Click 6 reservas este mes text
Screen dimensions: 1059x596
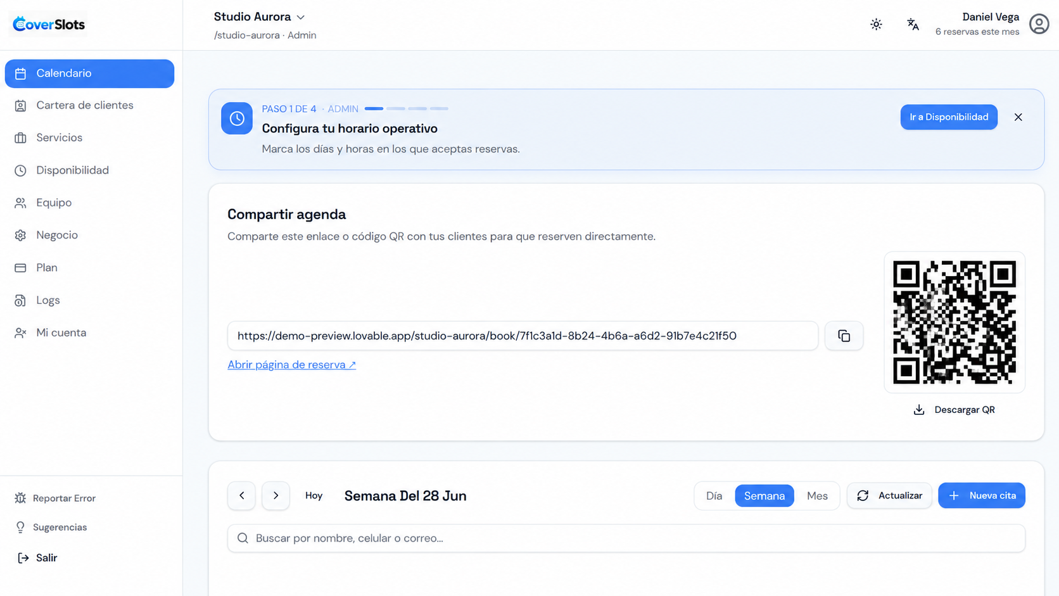977,32
